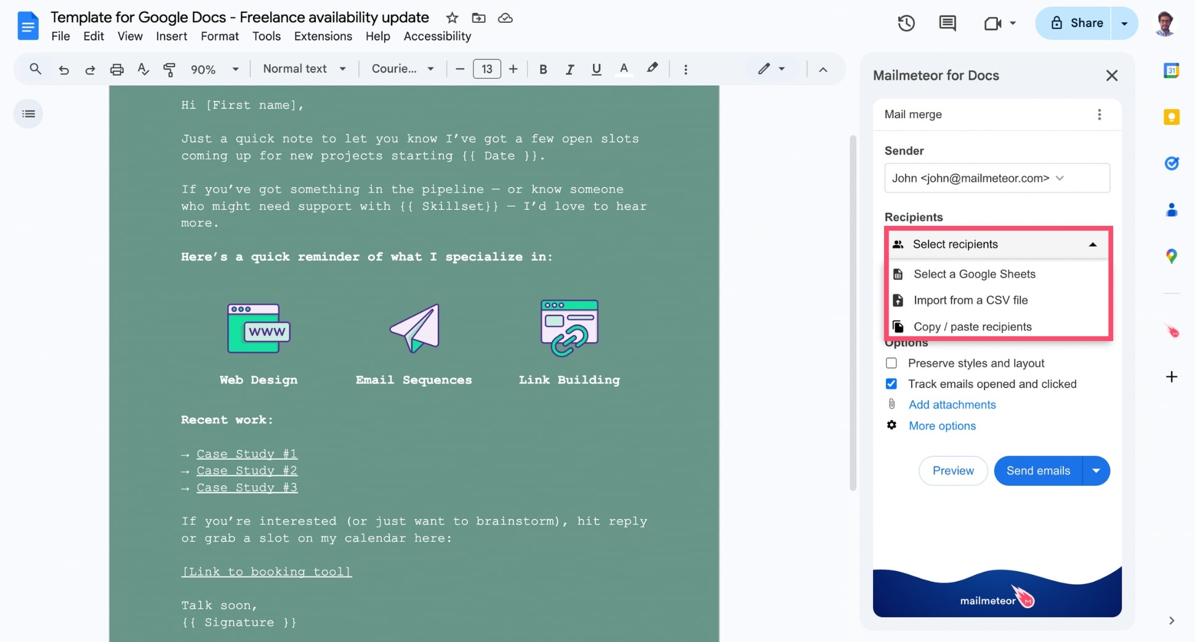Click the font size field
1195x642 pixels.
[x=486, y=69]
